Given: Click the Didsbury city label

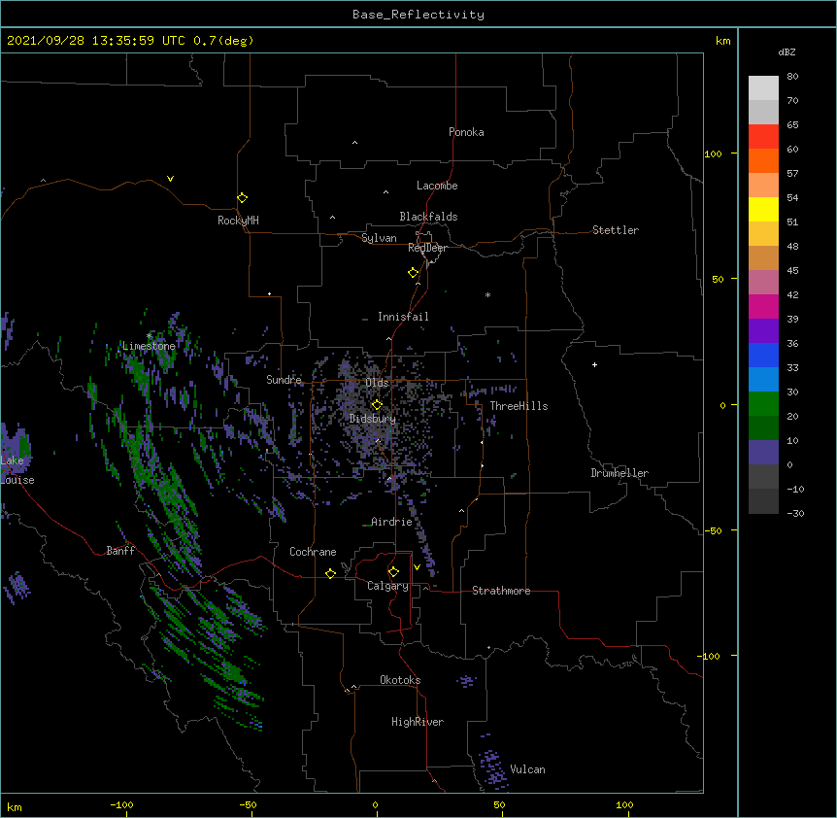Looking at the screenshot, I should 373,419.
